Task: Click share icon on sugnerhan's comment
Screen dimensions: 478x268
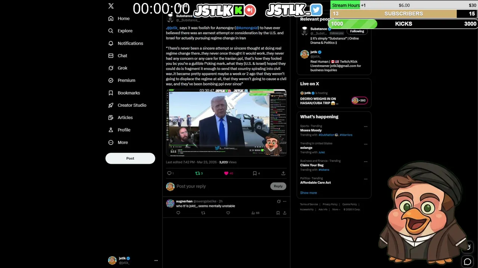Action: [x=285, y=213]
